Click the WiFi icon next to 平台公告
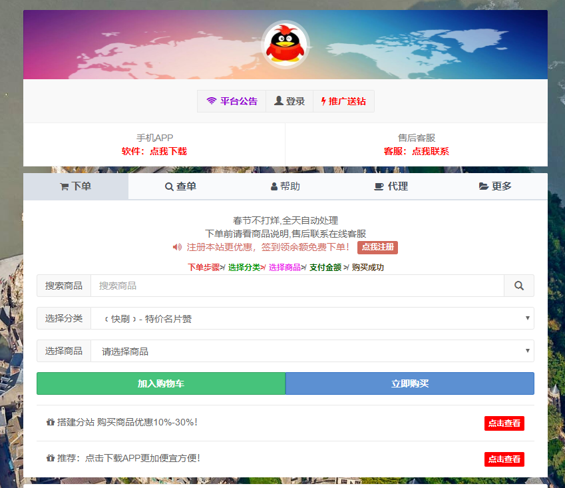Screen dimensions: 565x488 (x=210, y=101)
